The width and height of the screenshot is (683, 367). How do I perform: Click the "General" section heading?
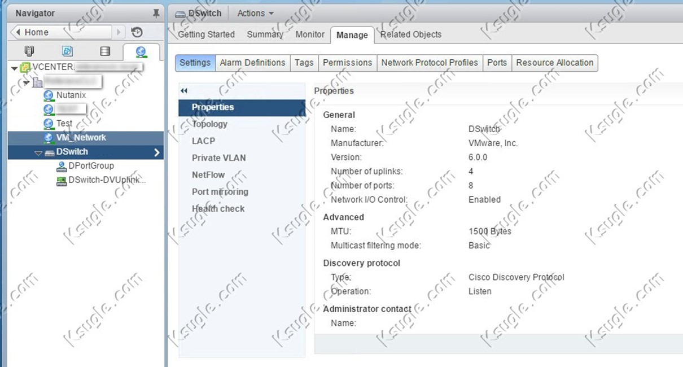coord(339,115)
